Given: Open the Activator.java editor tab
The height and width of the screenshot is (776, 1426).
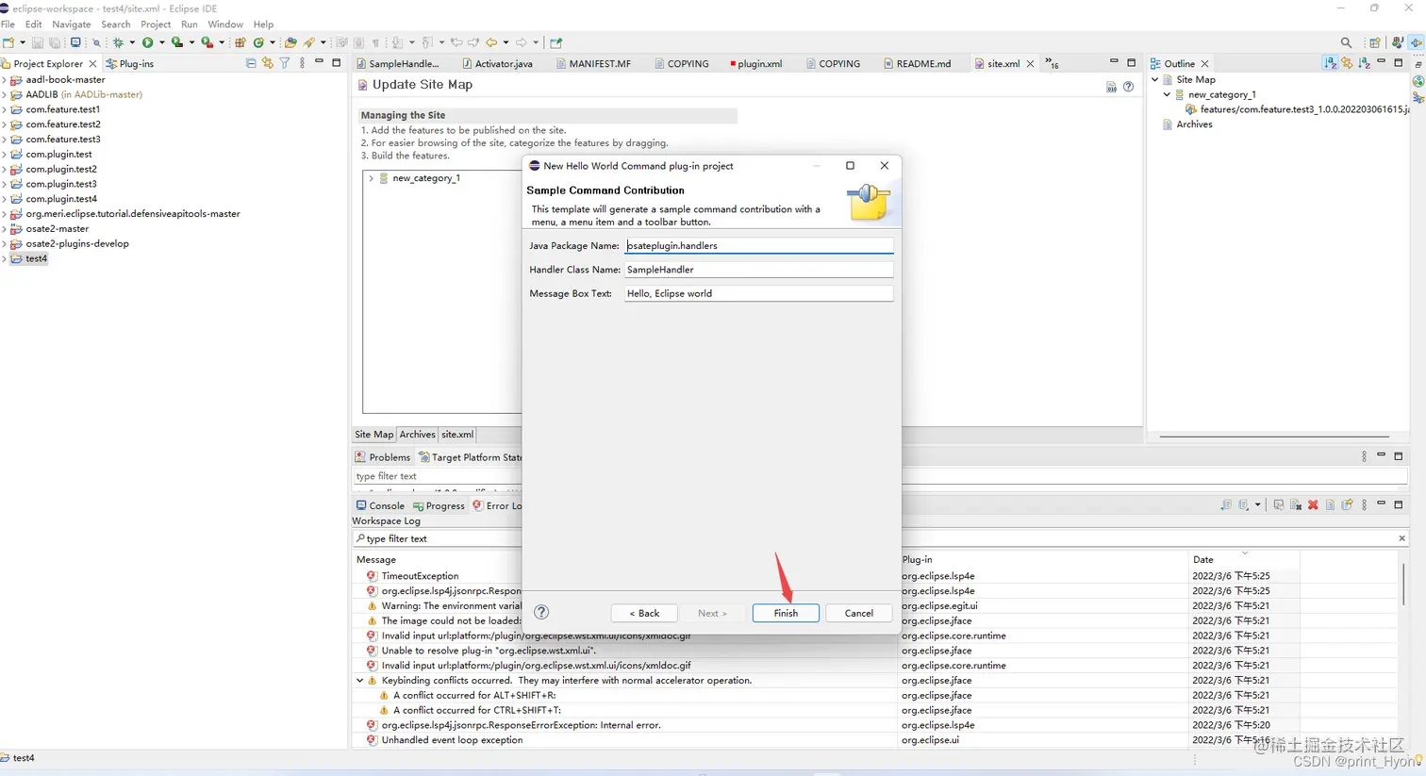Looking at the screenshot, I should 497,64.
